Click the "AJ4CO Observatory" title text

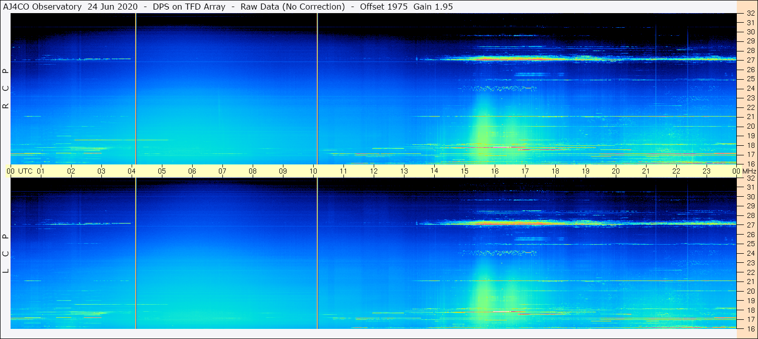click(42, 7)
